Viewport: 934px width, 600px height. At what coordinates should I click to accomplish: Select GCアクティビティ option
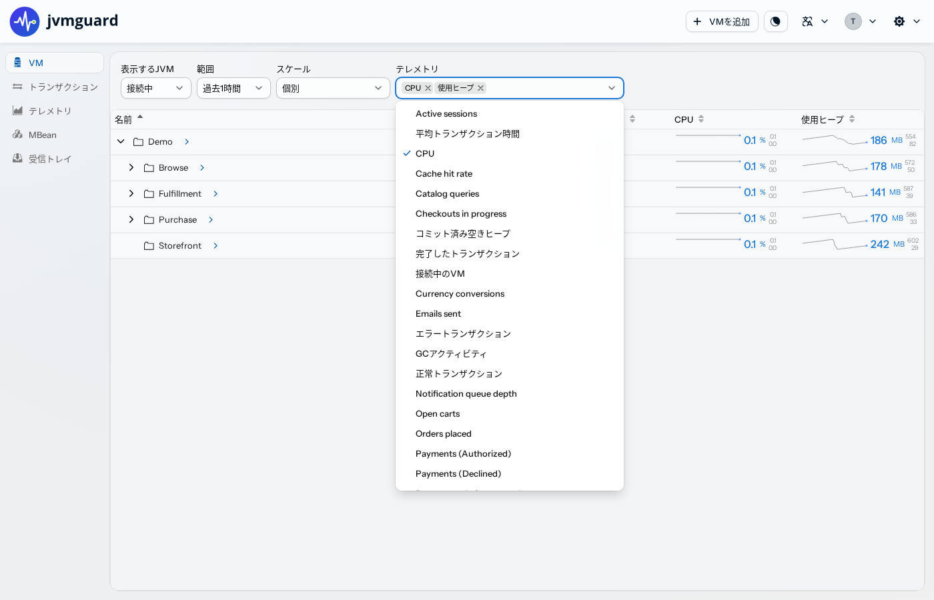(510, 354)
